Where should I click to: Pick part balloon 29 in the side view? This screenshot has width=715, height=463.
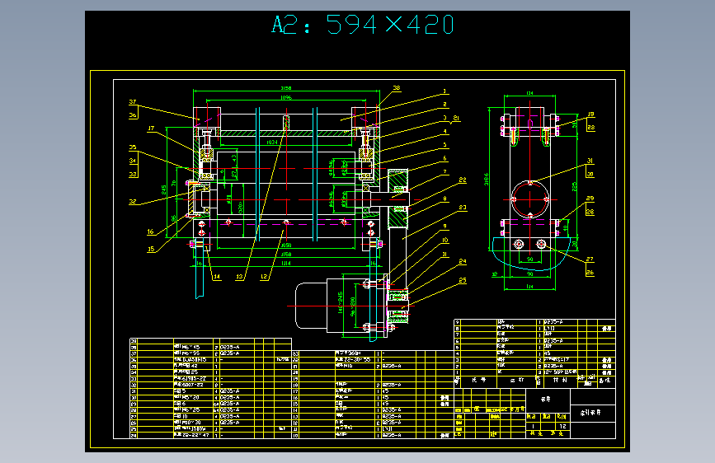coord(590,199)
